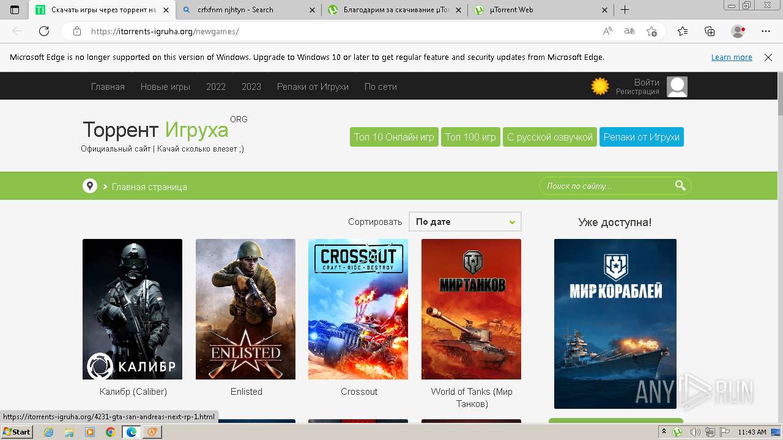
Task: Open the Enlisted game cover
Action: [245, 309]
